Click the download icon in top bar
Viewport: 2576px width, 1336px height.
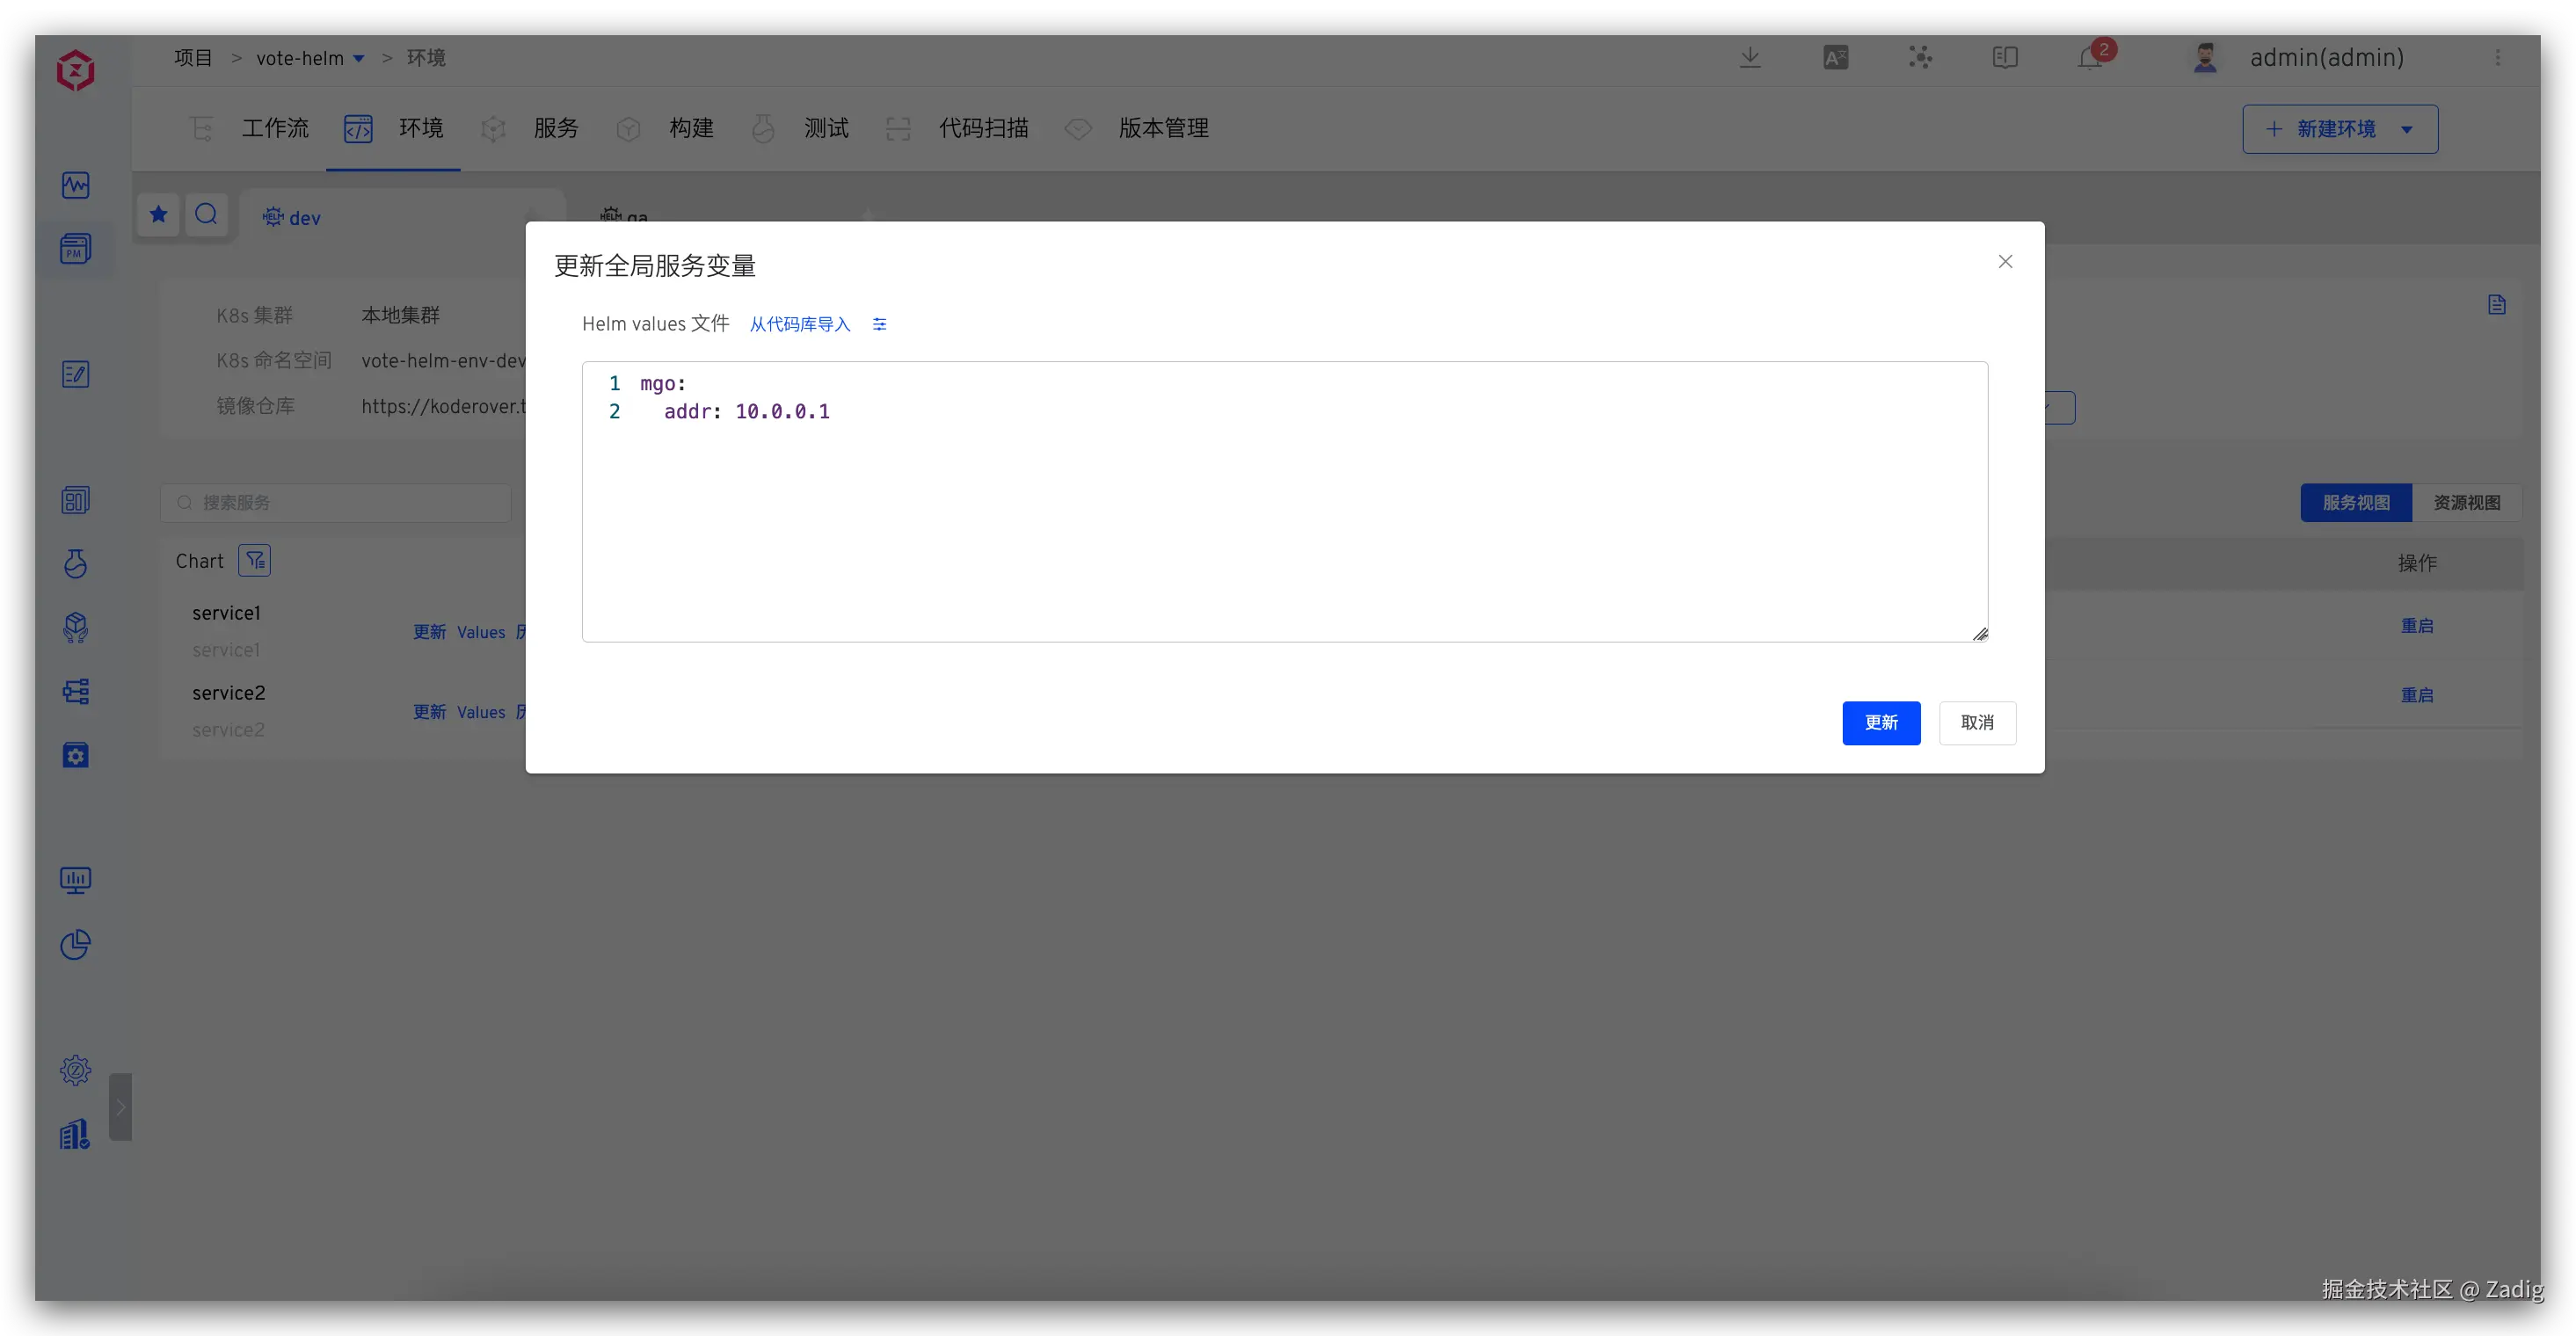[1750, 58]
